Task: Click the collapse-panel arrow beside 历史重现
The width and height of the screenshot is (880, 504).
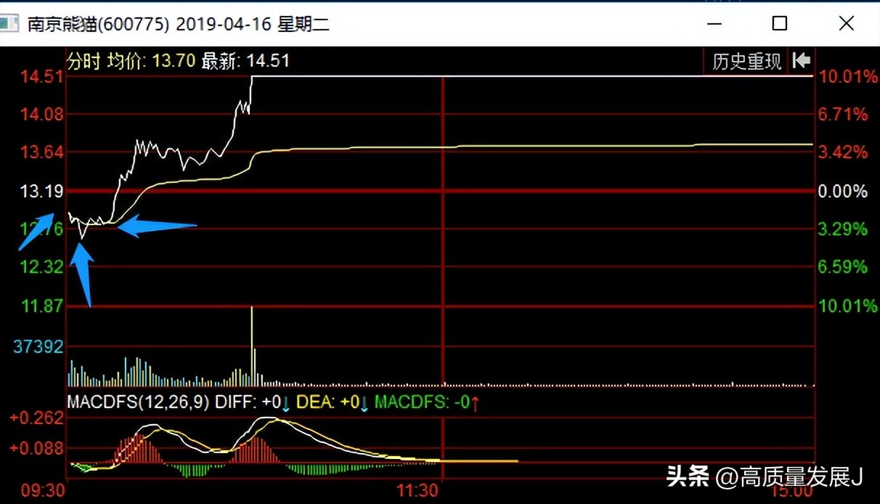Action: pyautogui.click(x=802, y=60)
